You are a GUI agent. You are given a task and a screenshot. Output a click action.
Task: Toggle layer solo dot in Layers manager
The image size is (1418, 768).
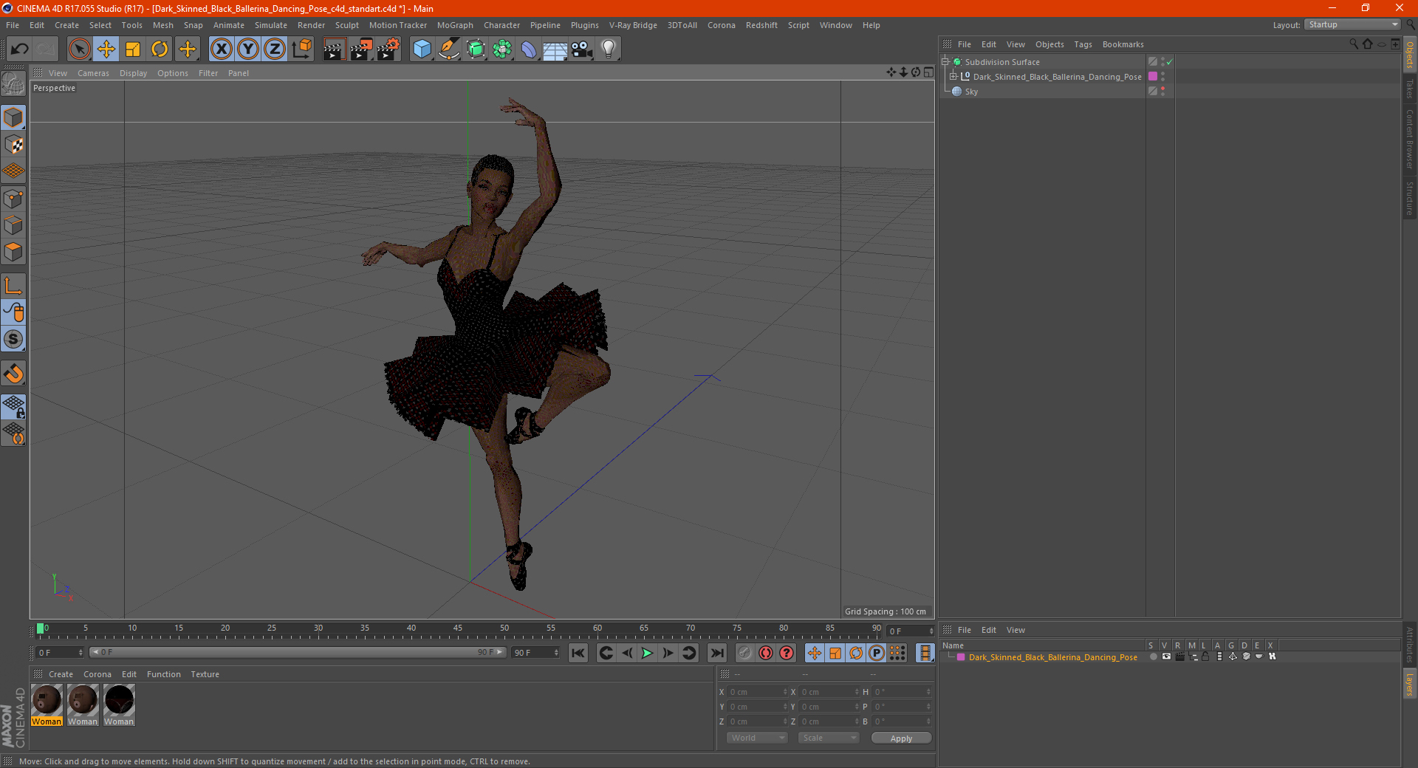tap(1153, 656)
